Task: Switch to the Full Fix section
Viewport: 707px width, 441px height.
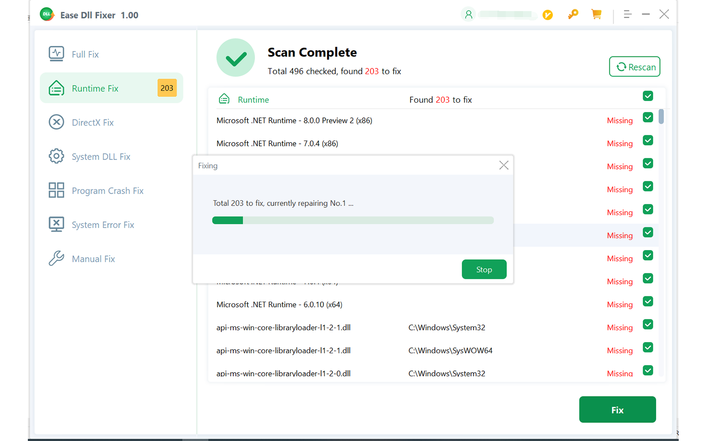Action: pos(111,54)
